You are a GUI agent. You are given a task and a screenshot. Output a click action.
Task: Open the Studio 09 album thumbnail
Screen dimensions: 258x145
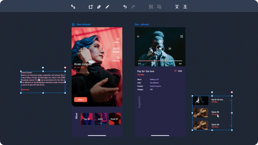click(x=115, y=119)
